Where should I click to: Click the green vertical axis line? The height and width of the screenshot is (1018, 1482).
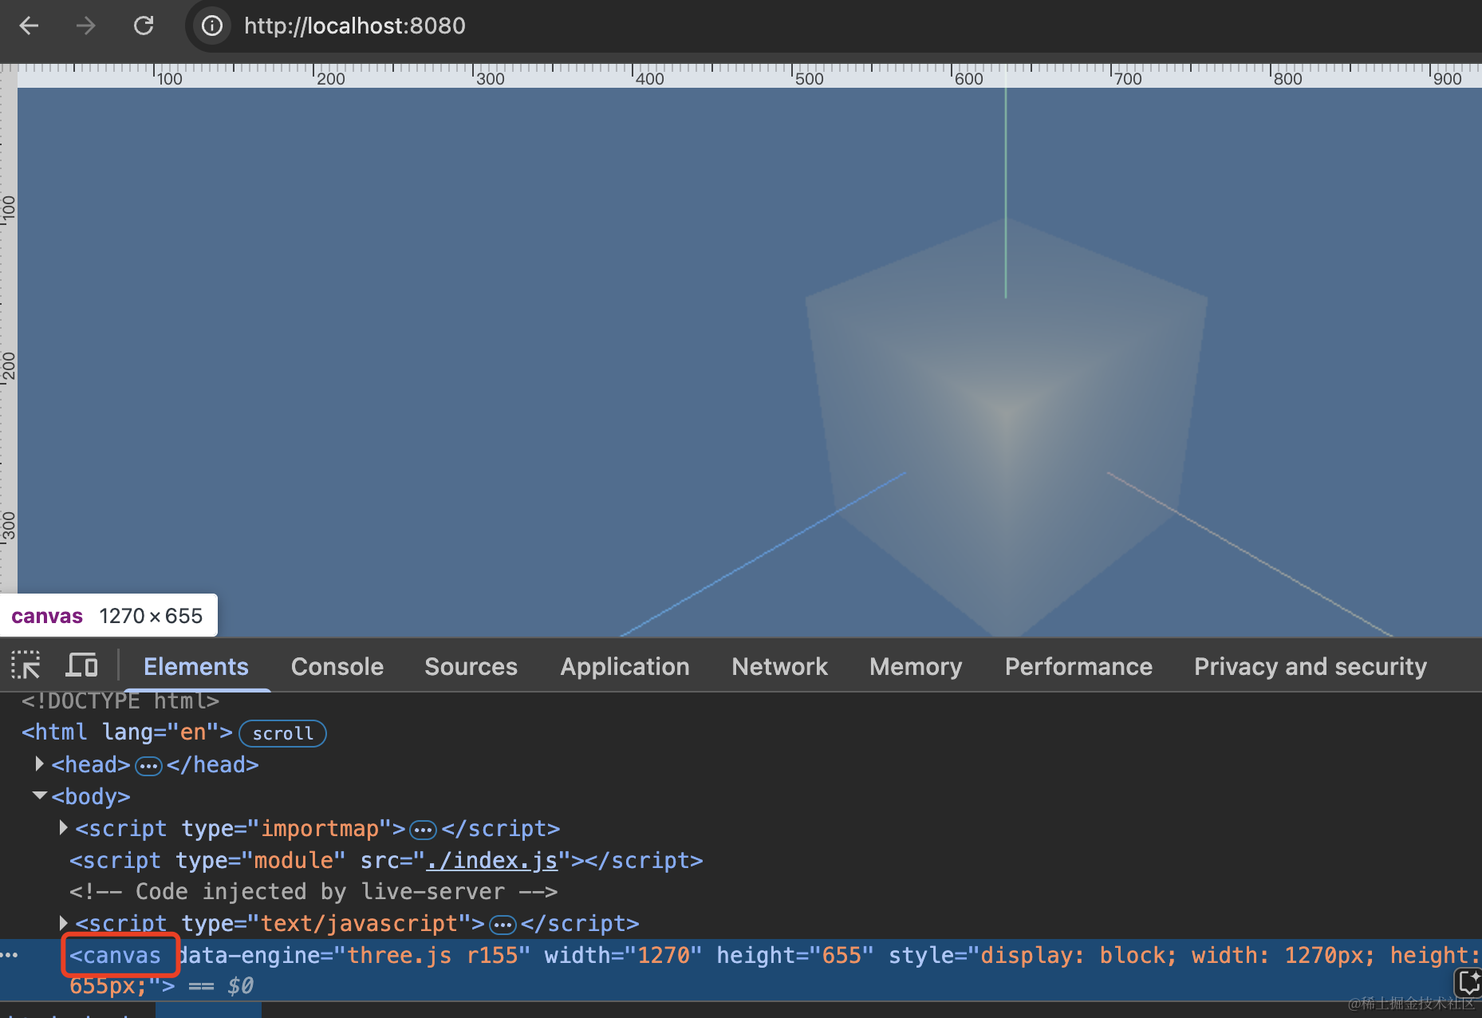point(1006,193)
